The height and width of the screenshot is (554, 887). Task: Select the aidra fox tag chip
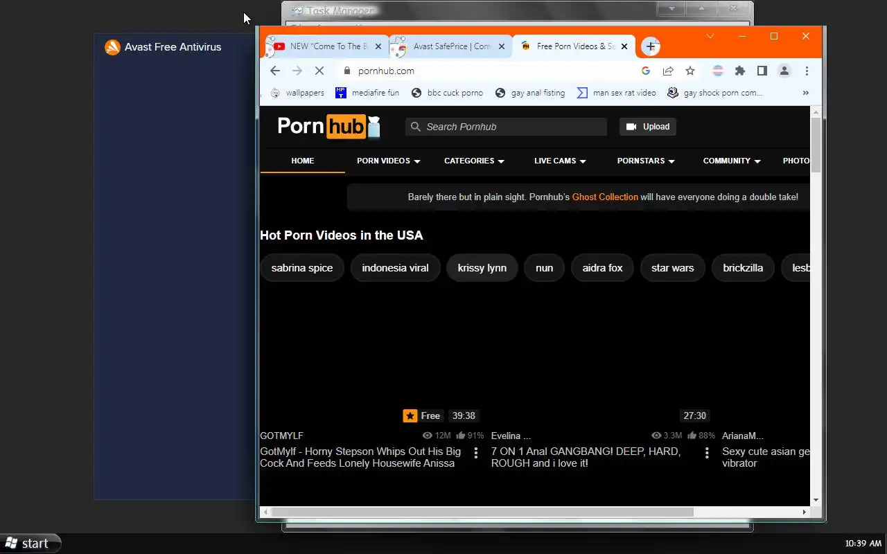click(x=602, y=268)
